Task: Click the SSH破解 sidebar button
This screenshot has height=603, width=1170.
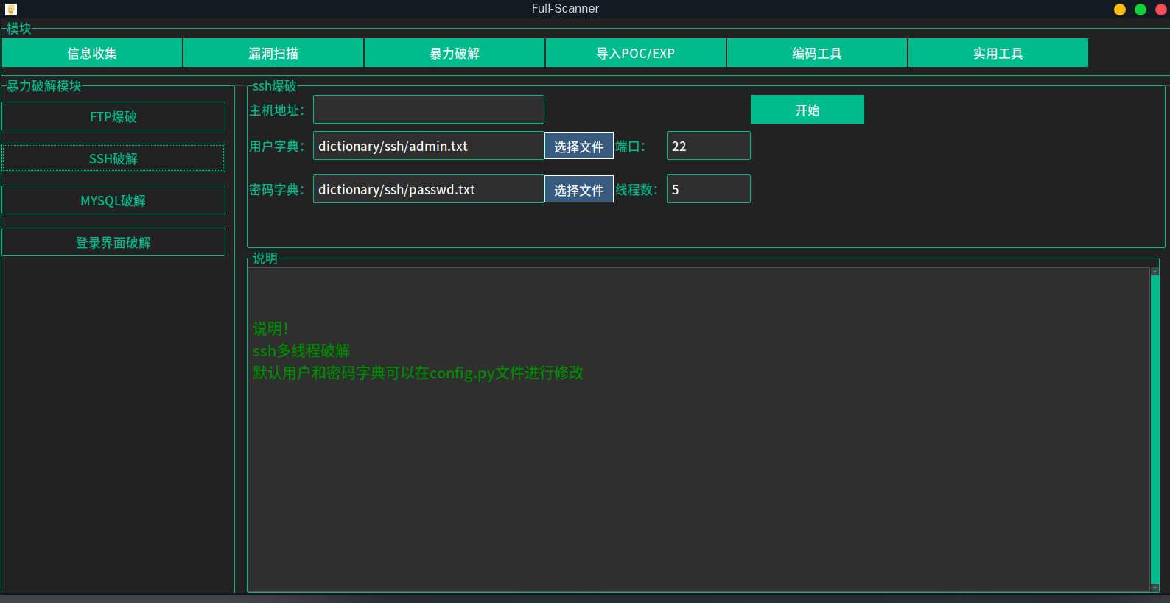Action: [113, 158]
